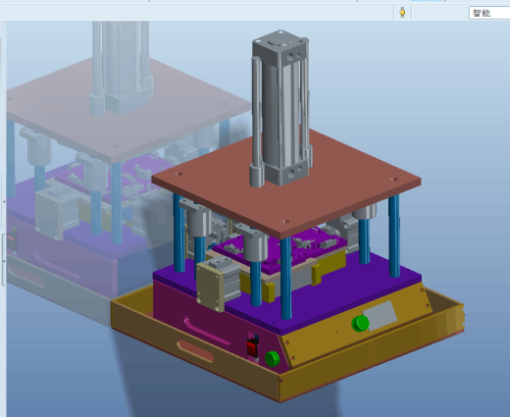Screen dimensions: 510x417
Task: Pick the beige side cylinder bracket plate
Action: [x=210, y=287]
